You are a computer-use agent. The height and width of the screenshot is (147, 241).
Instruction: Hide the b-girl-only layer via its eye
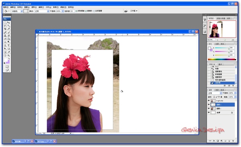click(x=209, y=101)
